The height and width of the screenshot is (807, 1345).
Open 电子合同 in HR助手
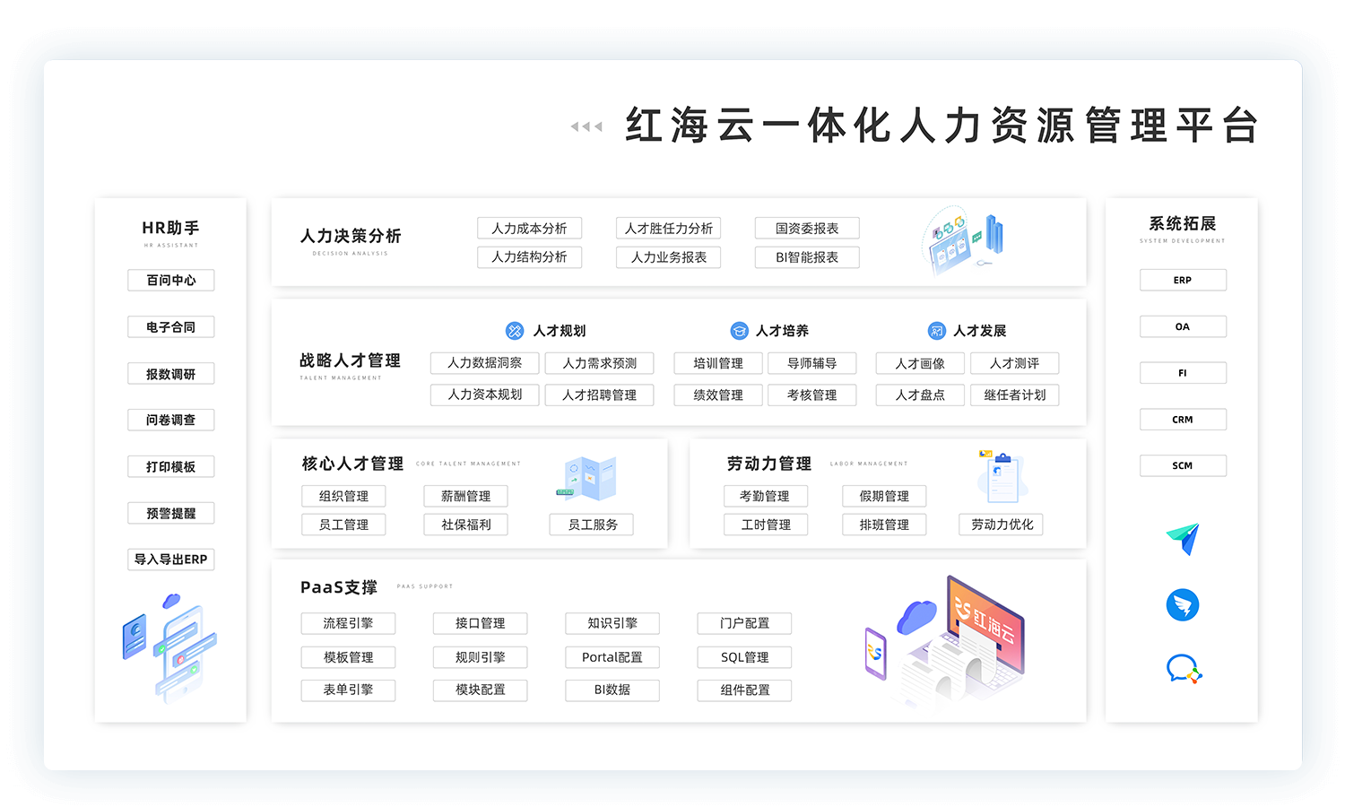[x=171, y=327]
